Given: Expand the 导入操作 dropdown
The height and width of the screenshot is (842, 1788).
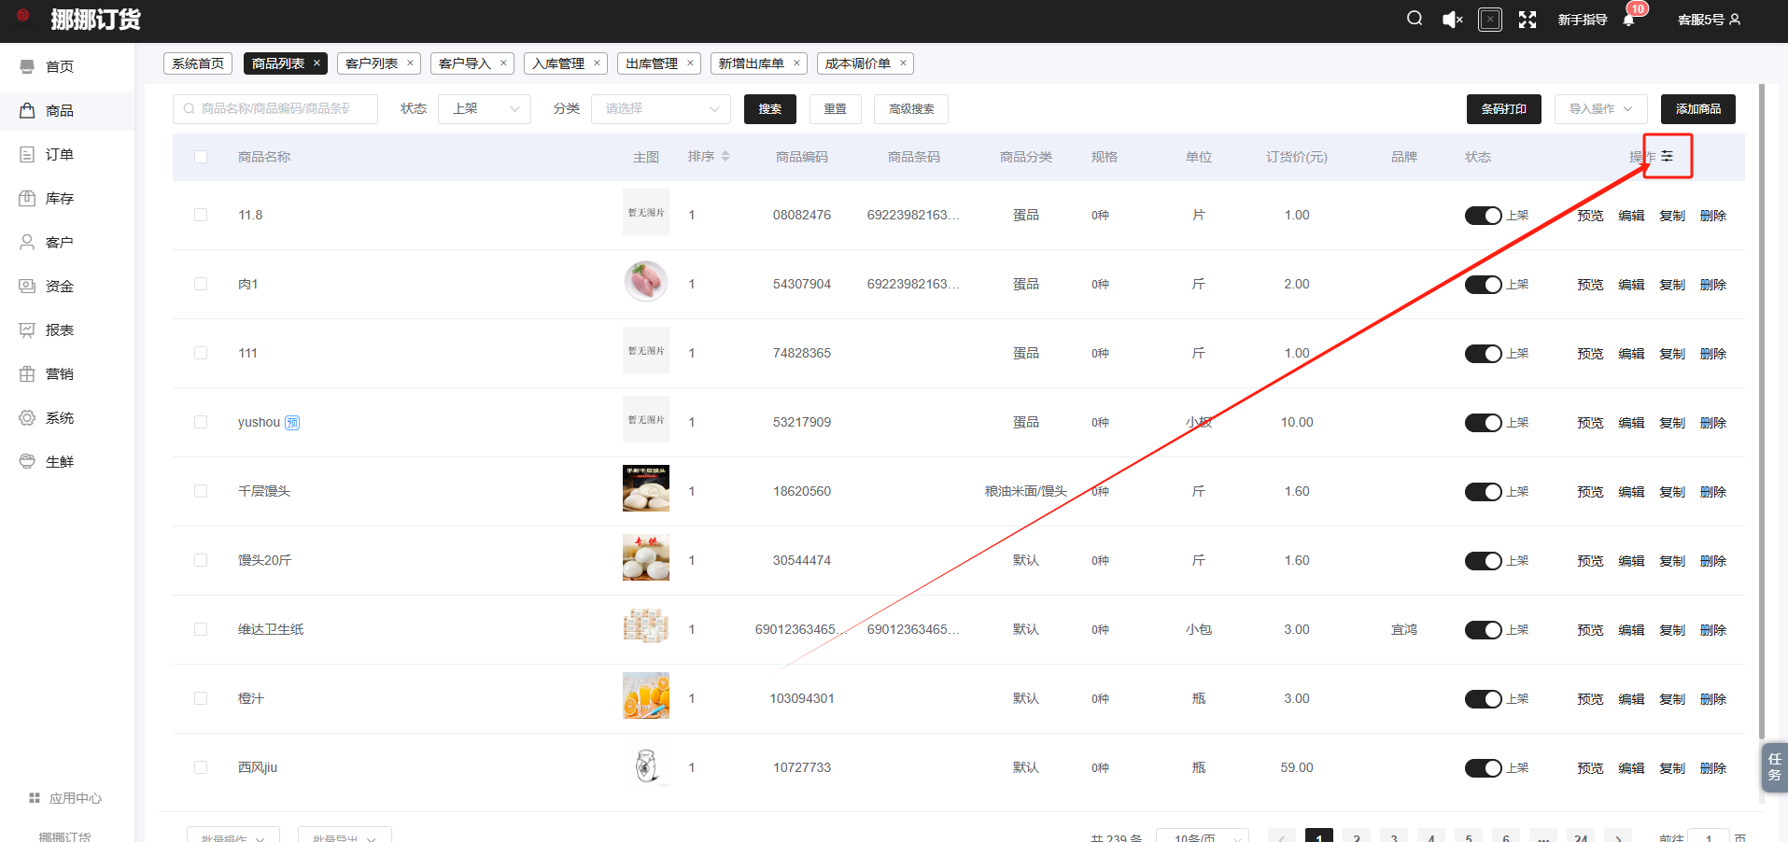Looking at the screenshot, I should point(1600,109).
